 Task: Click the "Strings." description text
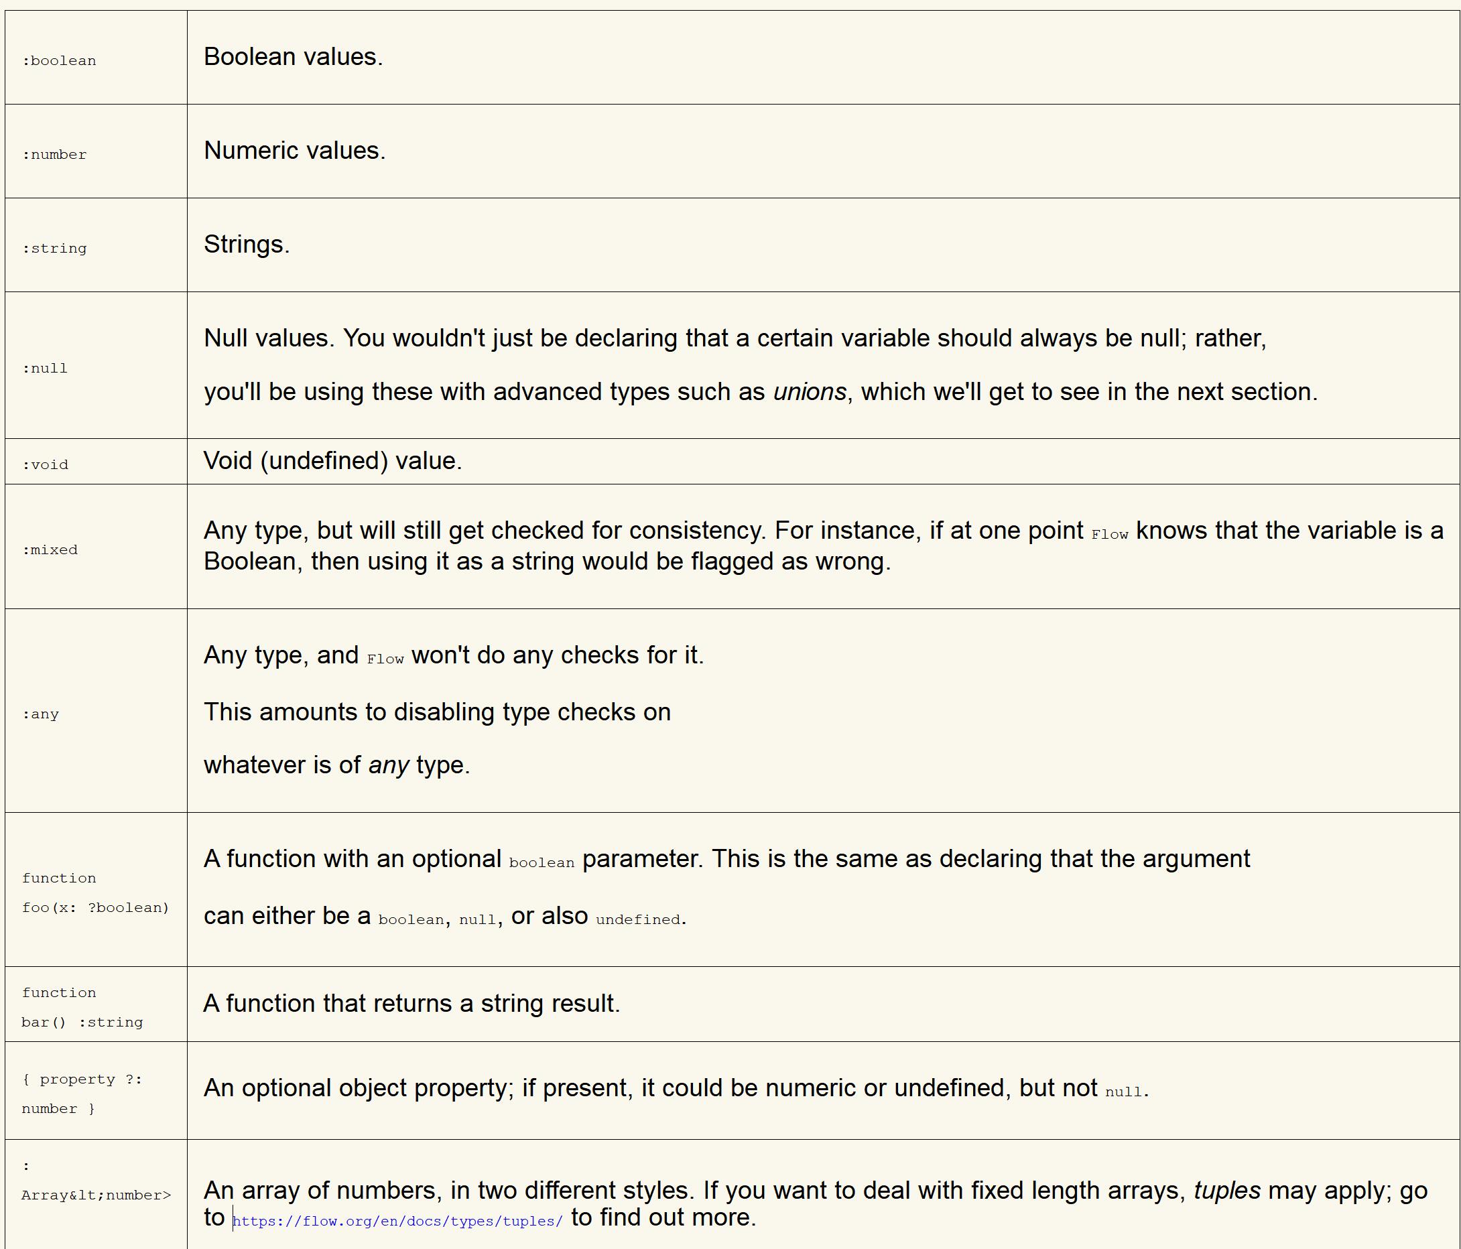point(247,245)
